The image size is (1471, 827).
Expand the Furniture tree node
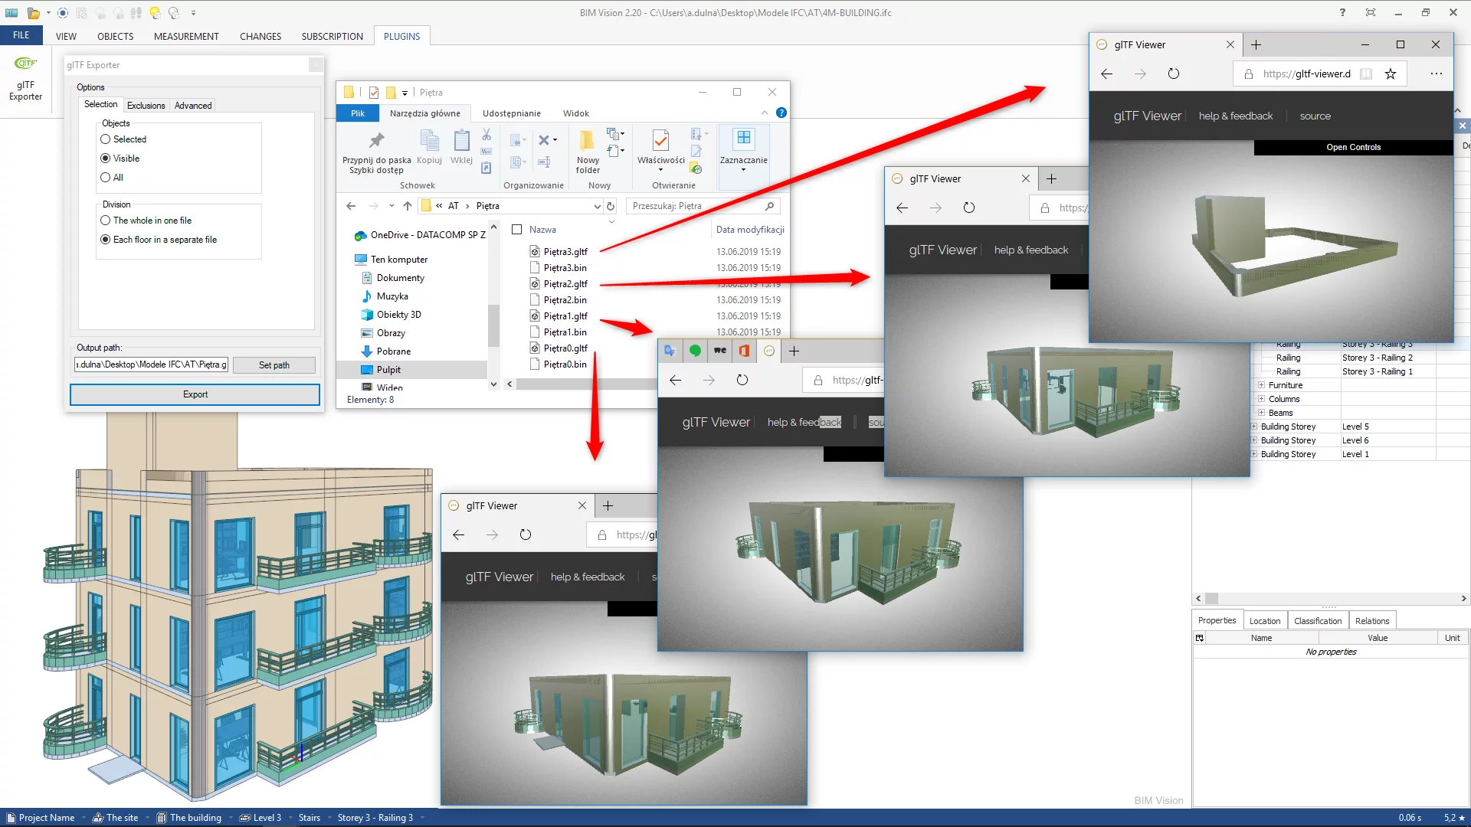(1261, 385)
